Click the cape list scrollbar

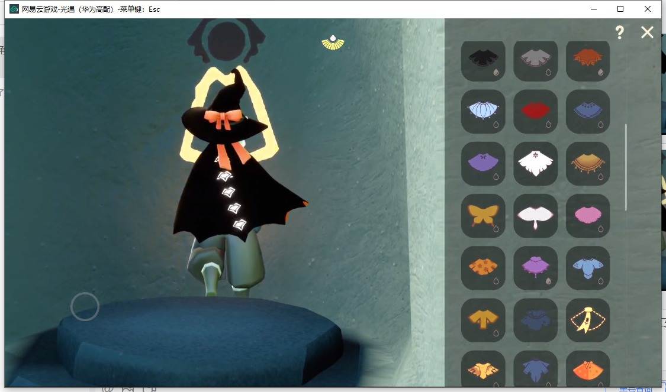[x=626, y=167]
